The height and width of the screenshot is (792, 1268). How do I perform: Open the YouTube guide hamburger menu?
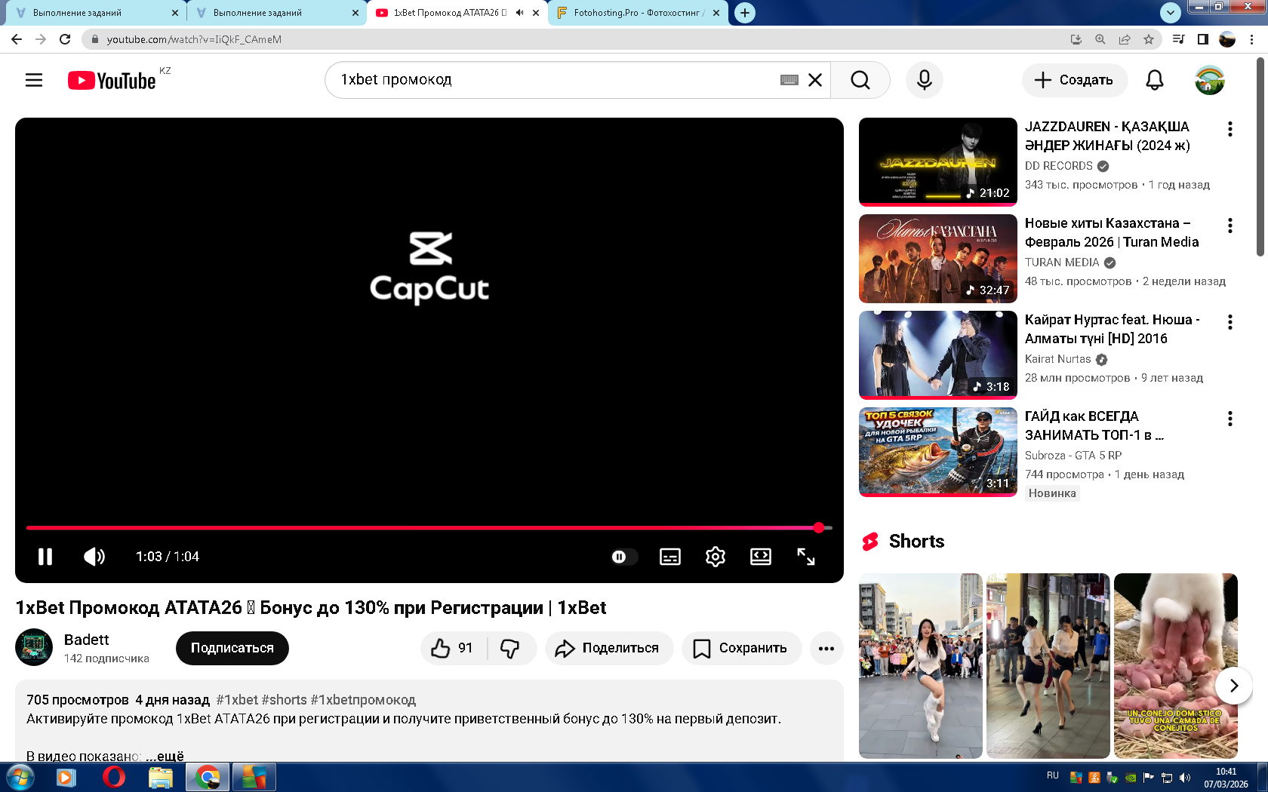tap(34, 80)
